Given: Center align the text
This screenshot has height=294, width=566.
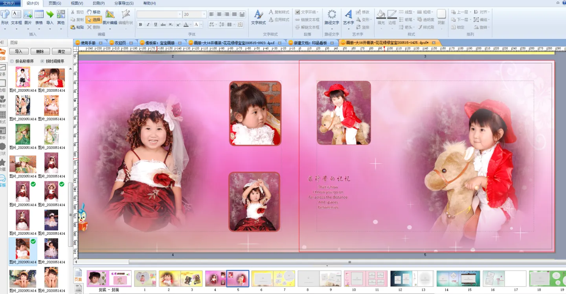Looking at the screenshot, I should click(219, 14).
